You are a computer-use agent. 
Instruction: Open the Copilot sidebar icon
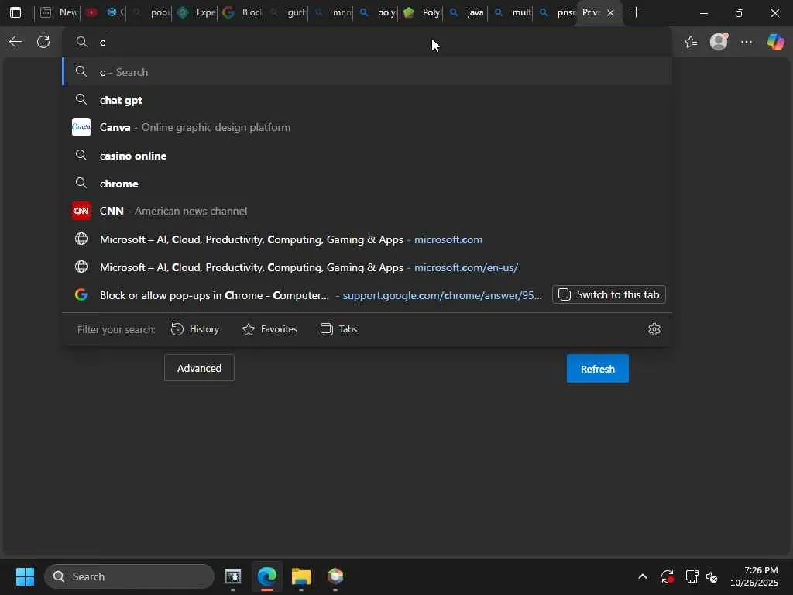pos(775,42)
